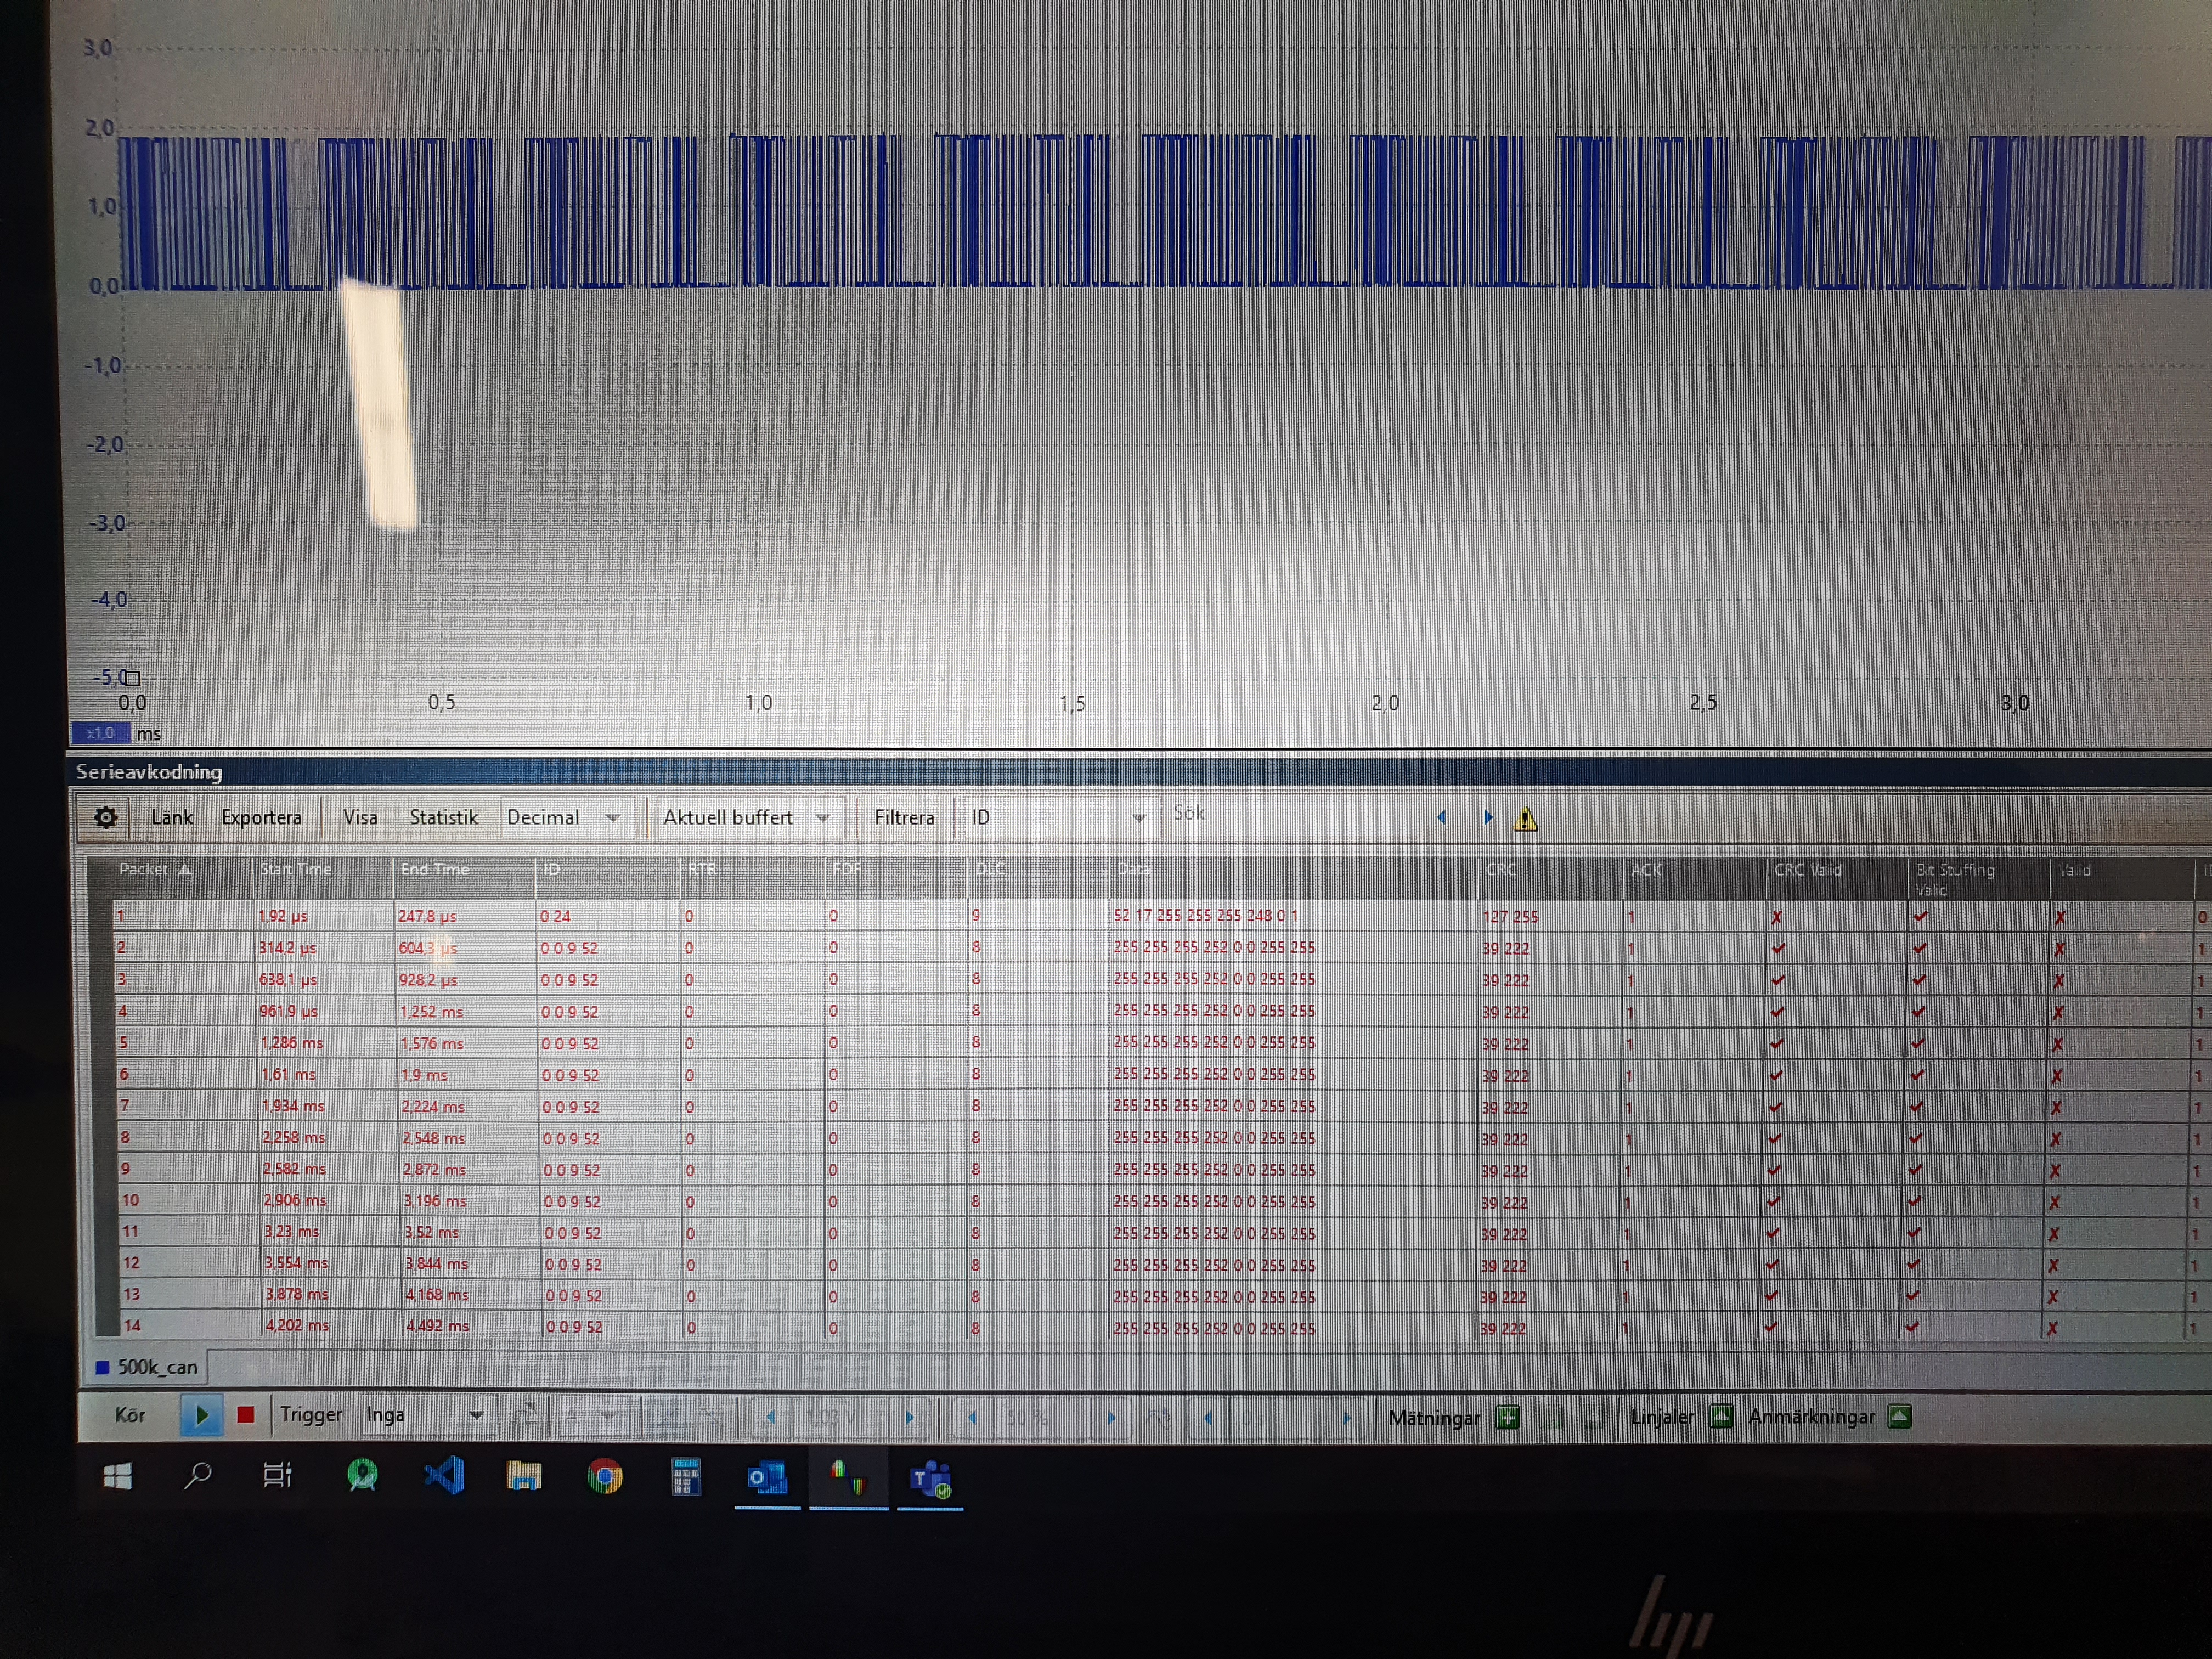Open Windows Start menu

click(118, 1476)
